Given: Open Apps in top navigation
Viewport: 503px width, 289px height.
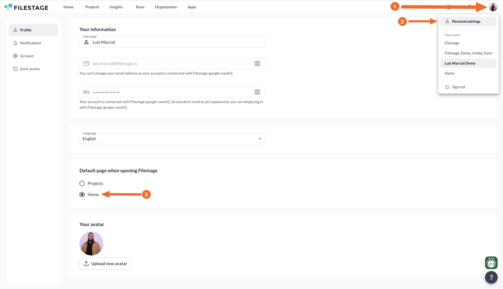Looking at the screenshot, I should tap(192, 7).
